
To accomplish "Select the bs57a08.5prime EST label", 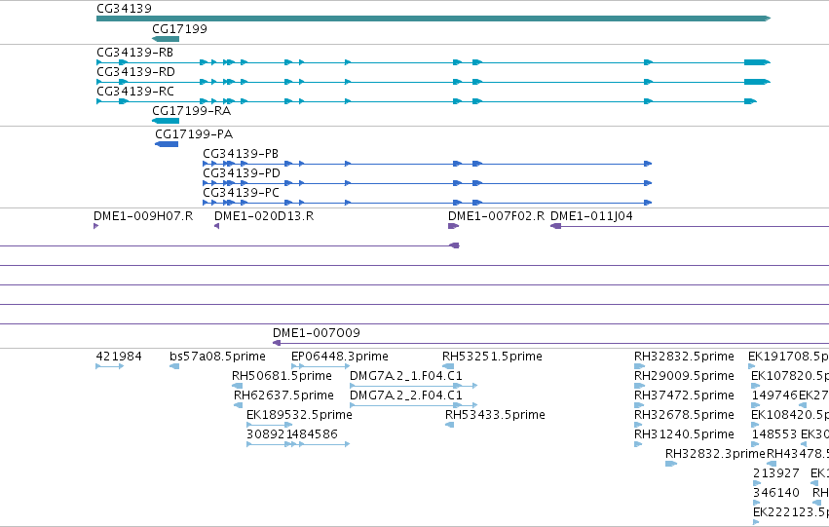I will point(218,357).
